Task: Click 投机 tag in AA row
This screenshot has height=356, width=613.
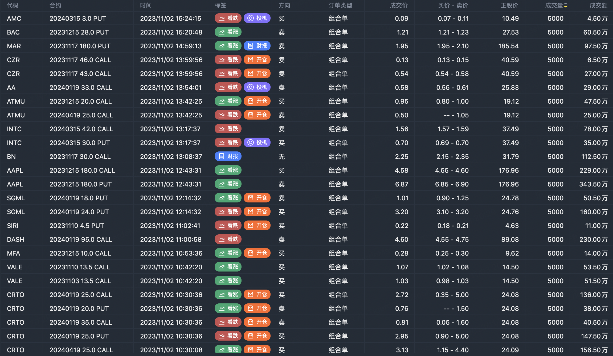Action: (x=257, y=87)
